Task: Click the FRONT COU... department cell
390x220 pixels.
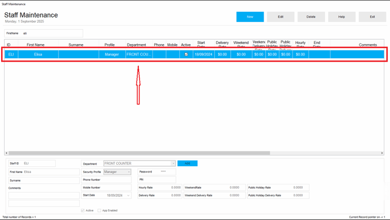Action: (x=139, y=54)
